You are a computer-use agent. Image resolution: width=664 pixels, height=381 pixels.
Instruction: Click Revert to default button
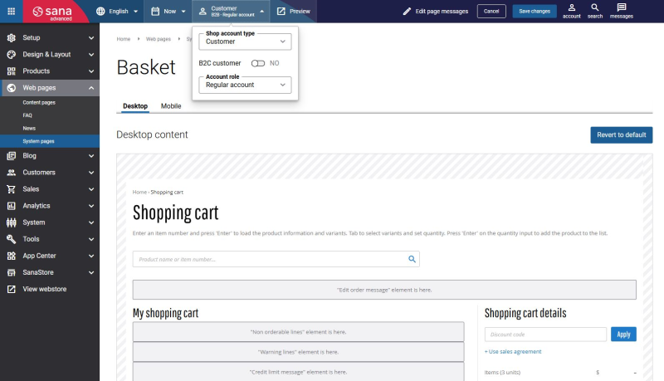(621, 135)
